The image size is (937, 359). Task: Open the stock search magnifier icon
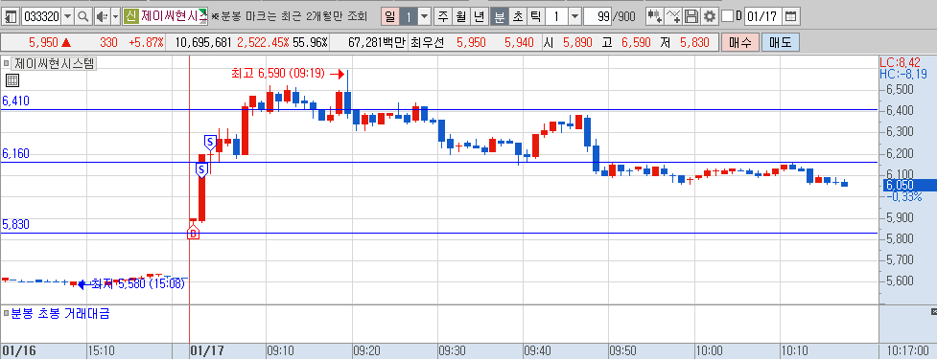[x=83, y=16]
